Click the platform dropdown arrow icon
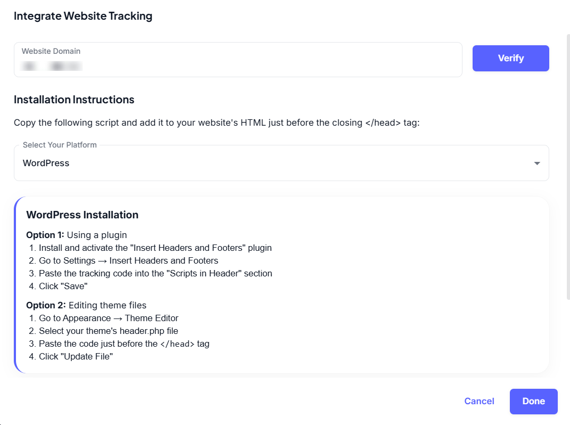 [x=537, y=164]
